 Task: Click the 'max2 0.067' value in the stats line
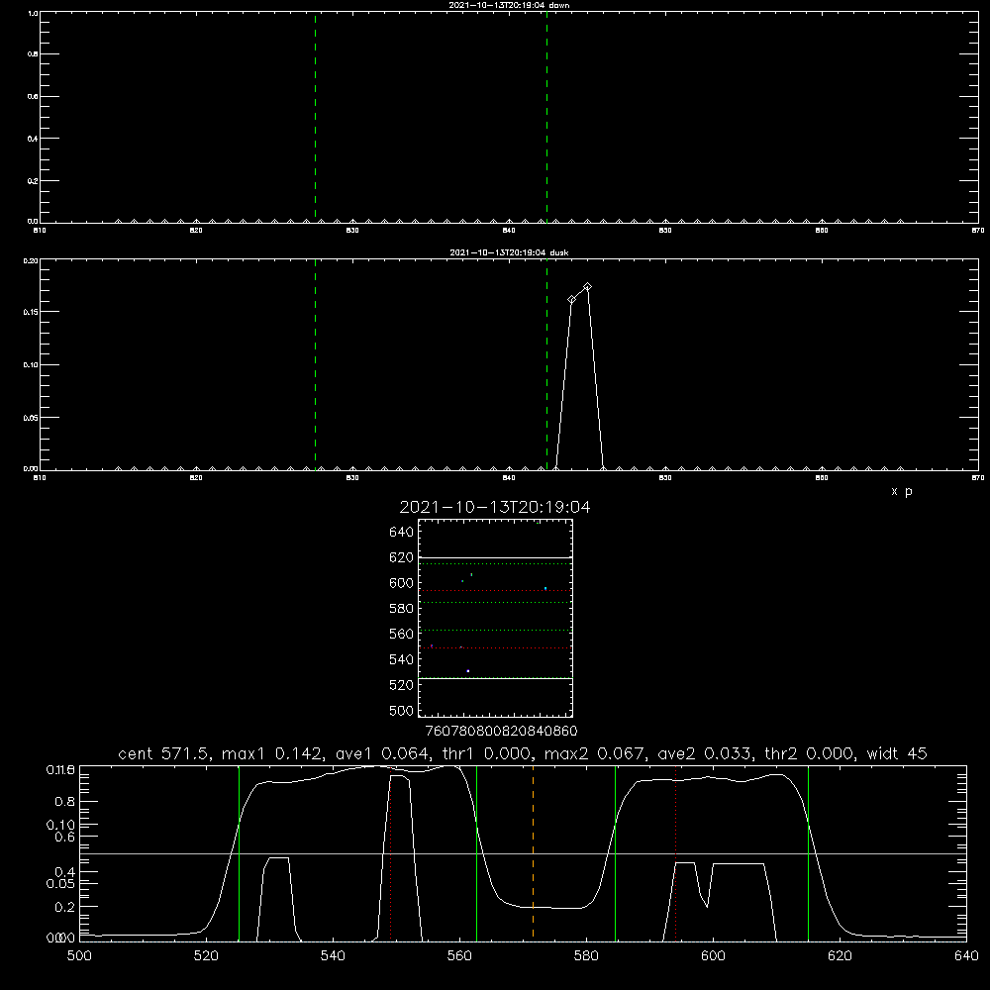pos(594,753)
